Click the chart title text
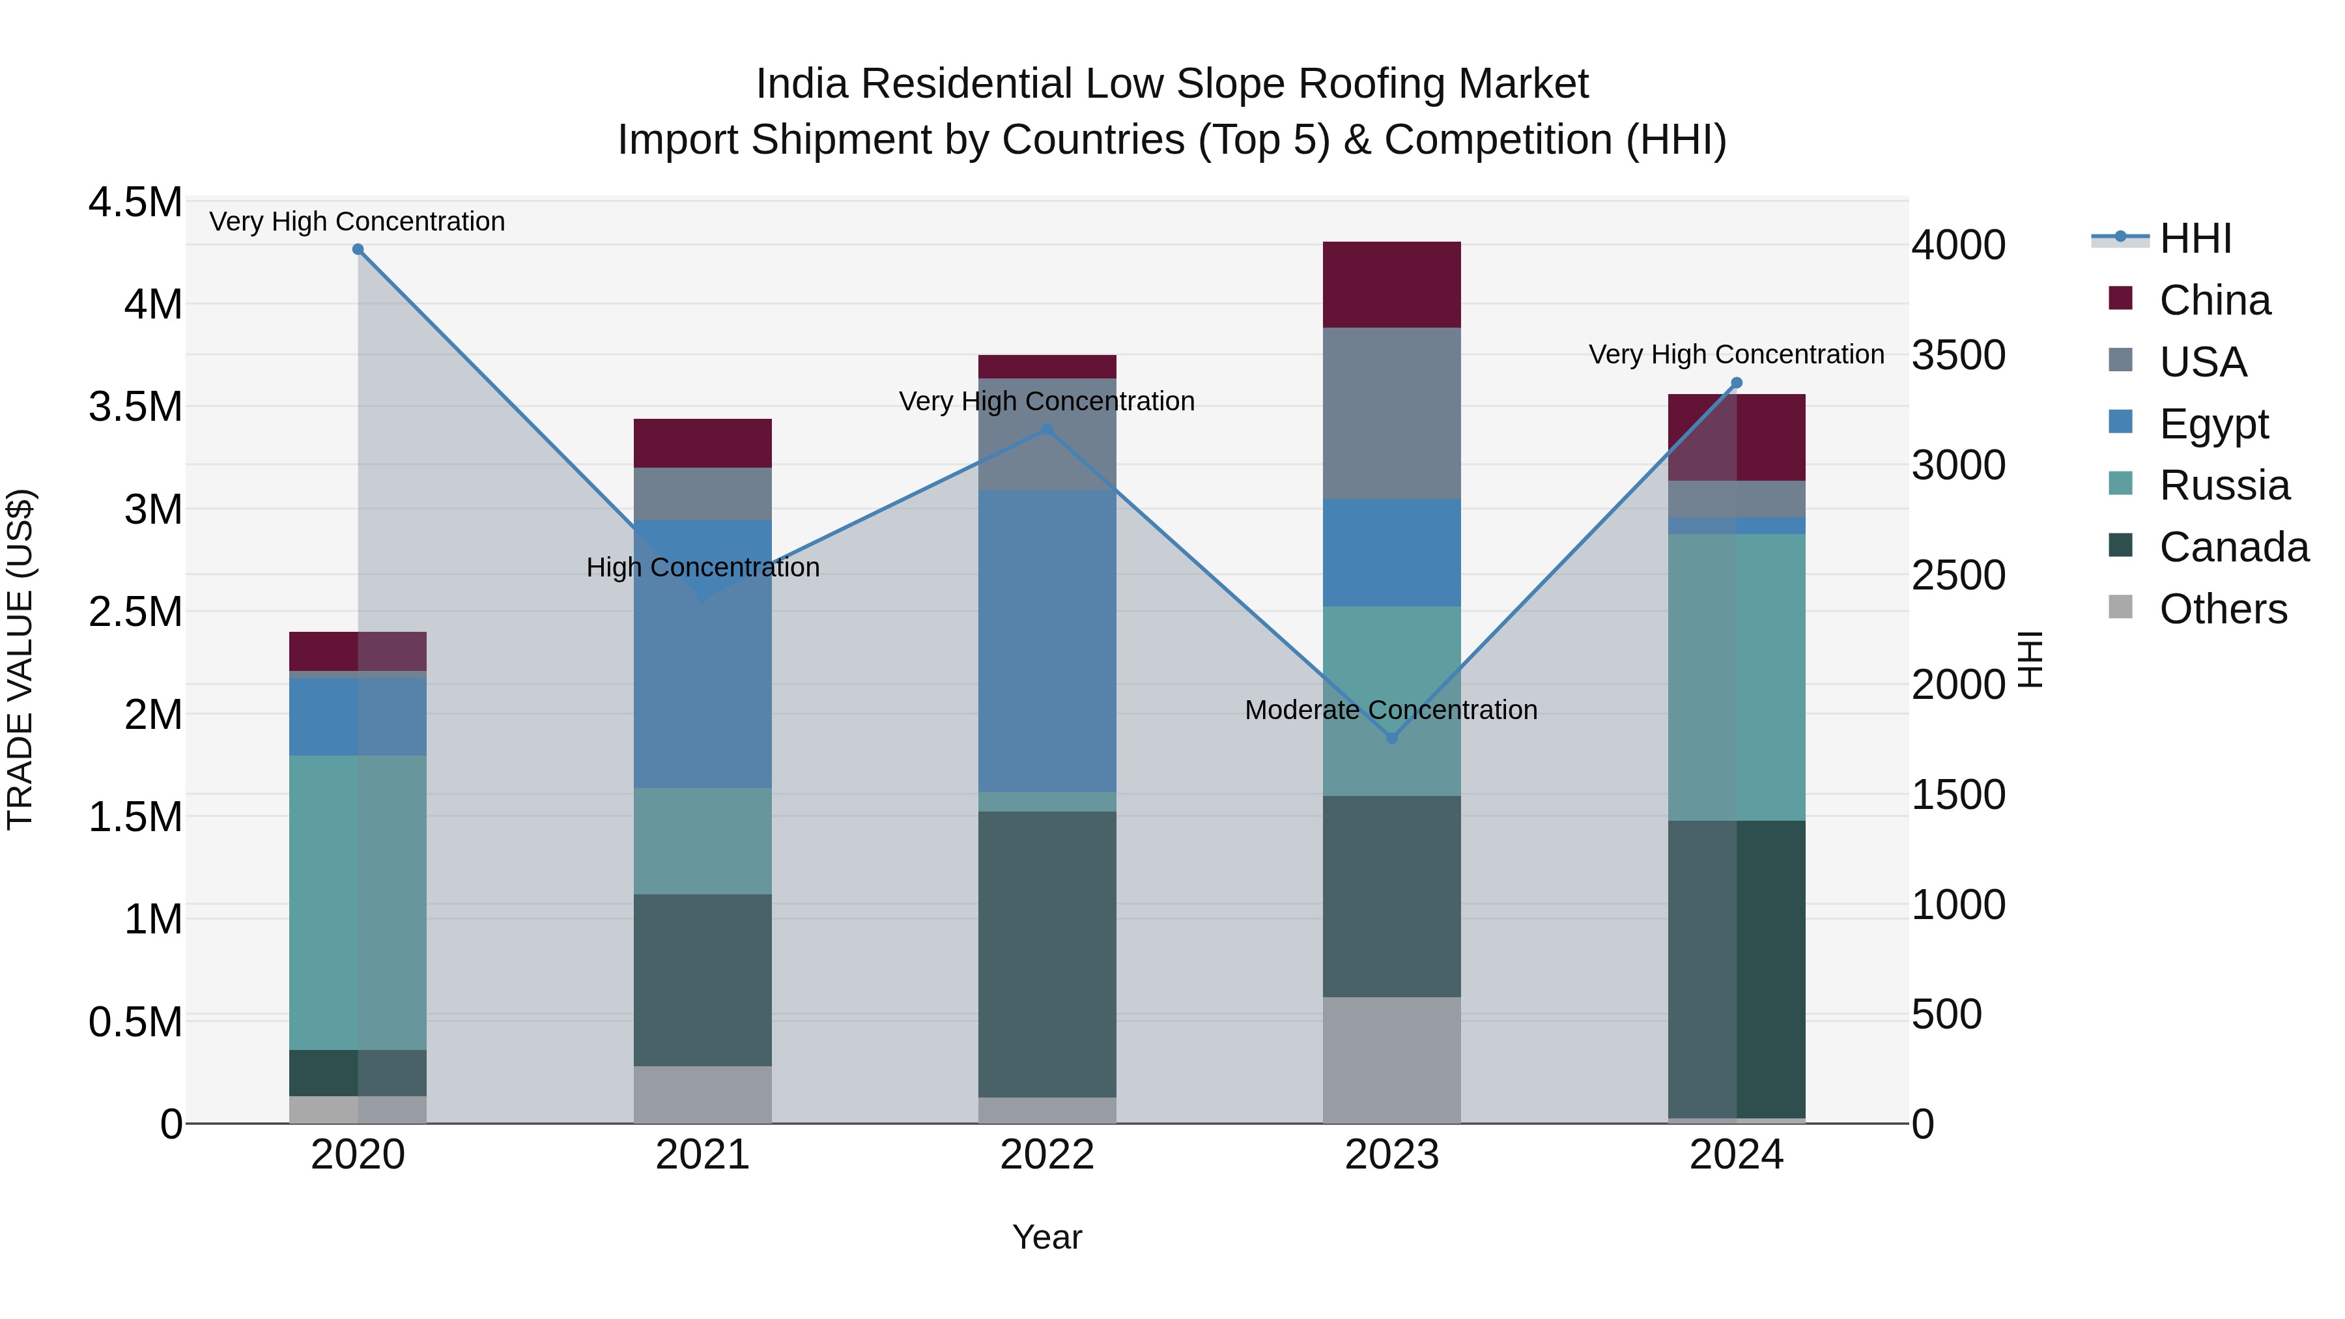 [x=1172, y=111]
